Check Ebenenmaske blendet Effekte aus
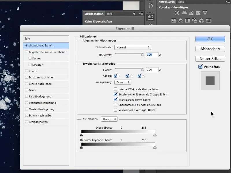The height and width of the screenshot is (173, 231). [x=115, y=105]
